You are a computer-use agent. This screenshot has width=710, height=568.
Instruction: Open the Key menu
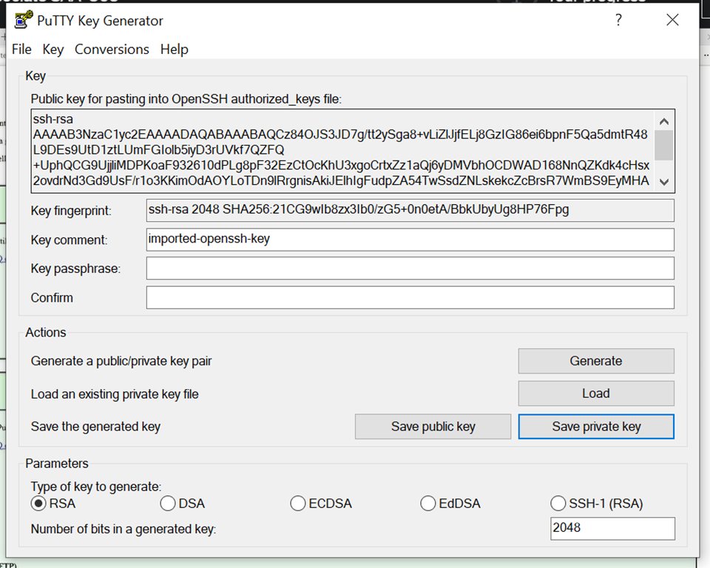[x=53, y=49]
